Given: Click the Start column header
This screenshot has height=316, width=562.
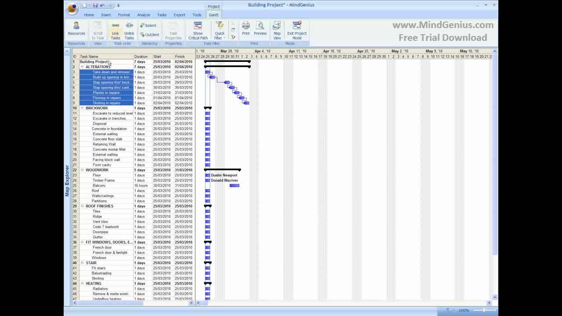Looking at the screenshot, I should 163,57.
